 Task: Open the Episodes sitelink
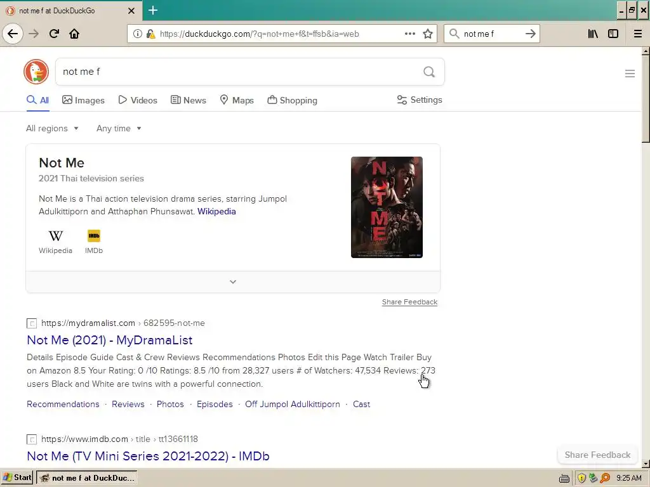click(215, 404)
